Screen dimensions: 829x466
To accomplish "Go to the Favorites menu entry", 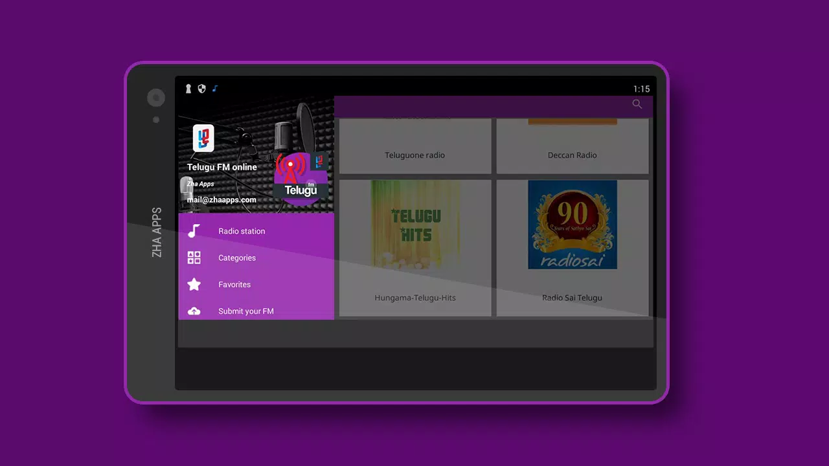I will point(256,284).
